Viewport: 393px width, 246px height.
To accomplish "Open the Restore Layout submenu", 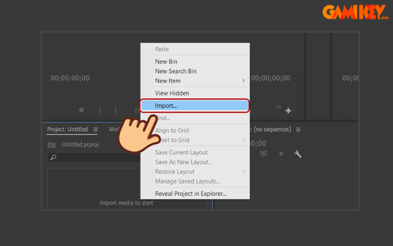I will pyautogui.click(x=195, y=172).
